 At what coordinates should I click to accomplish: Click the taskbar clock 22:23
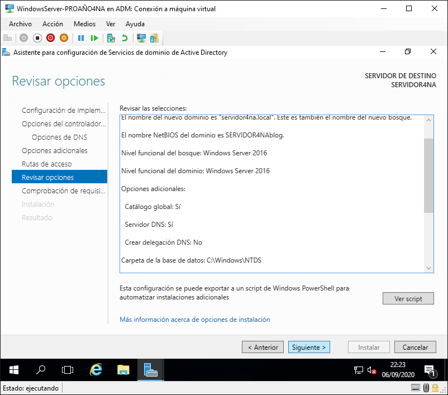tap(398, 365)
